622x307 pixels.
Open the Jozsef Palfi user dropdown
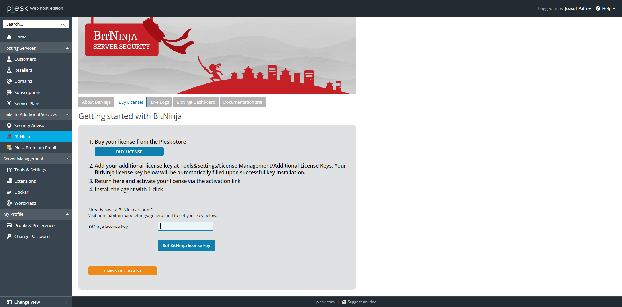(578, 8)
